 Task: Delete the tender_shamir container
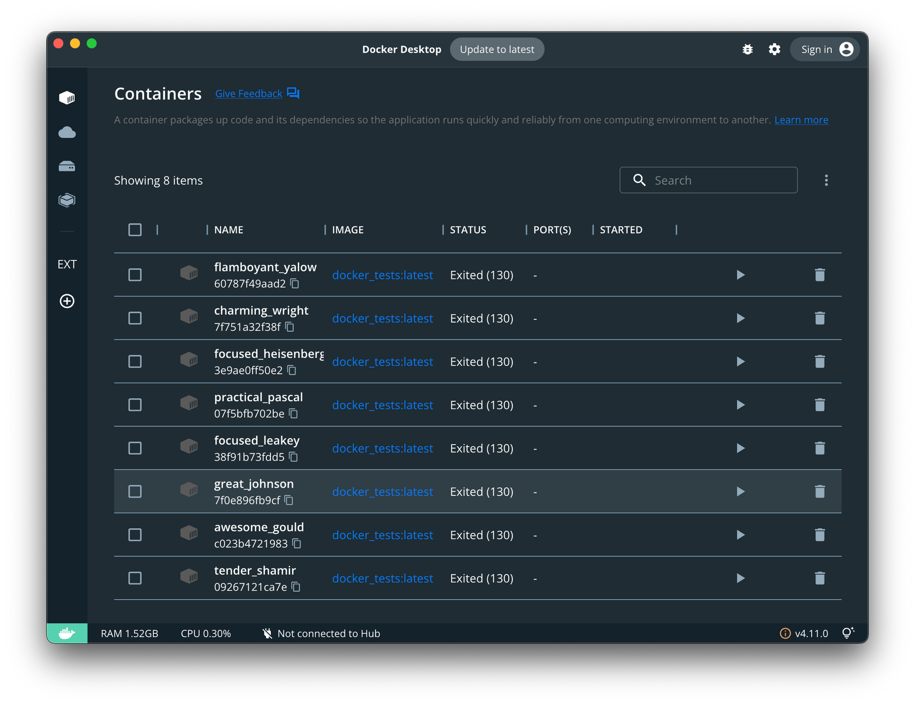coord(819,578)
